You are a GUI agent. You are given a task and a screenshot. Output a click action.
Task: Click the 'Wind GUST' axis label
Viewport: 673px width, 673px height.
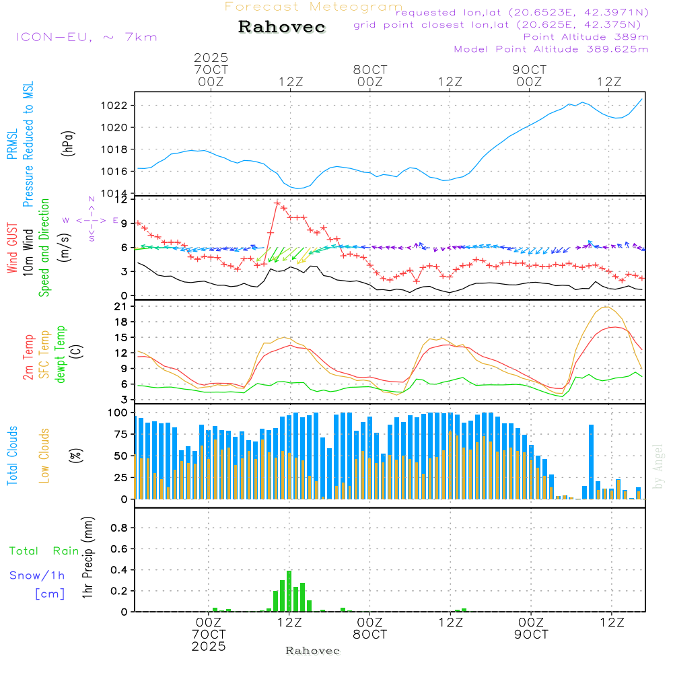12,248
